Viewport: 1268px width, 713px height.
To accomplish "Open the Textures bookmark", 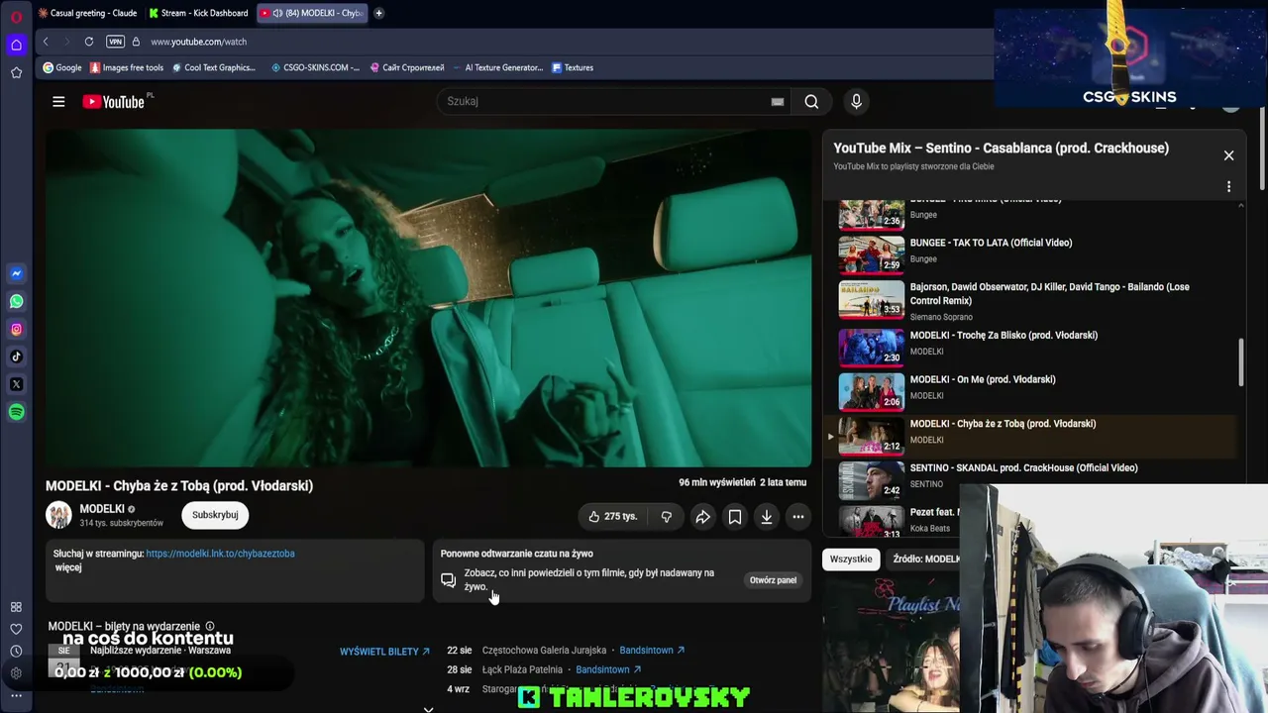I will 573,67.
